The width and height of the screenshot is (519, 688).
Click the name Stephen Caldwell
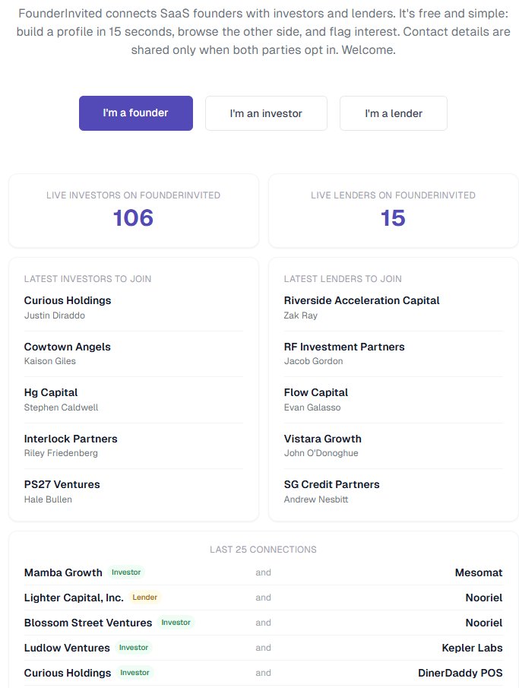click(61, 407)
